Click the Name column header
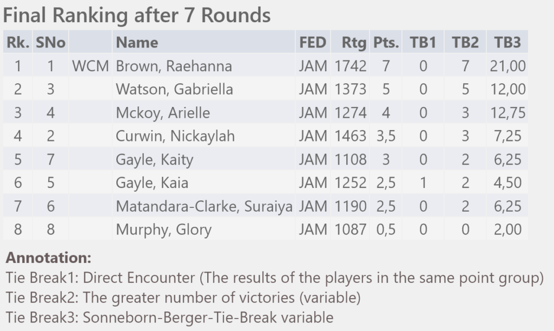The height and width of the screenshot is (331, 554). (137, 43)
